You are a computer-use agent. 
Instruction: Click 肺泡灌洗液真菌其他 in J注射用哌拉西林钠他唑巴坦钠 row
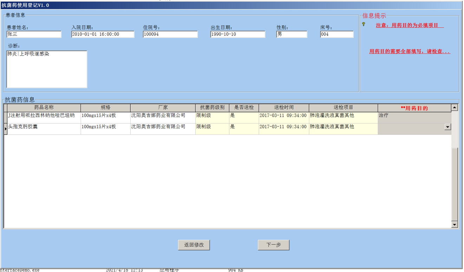(343, 118)
